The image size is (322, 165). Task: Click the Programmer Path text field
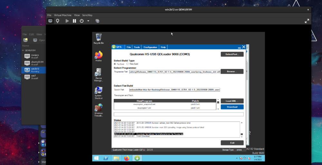175,72
